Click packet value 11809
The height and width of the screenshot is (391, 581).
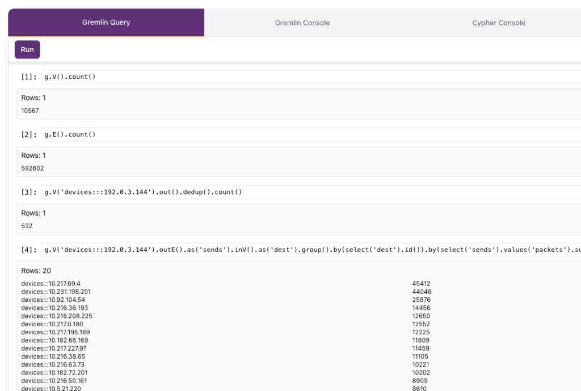(421, 340)
